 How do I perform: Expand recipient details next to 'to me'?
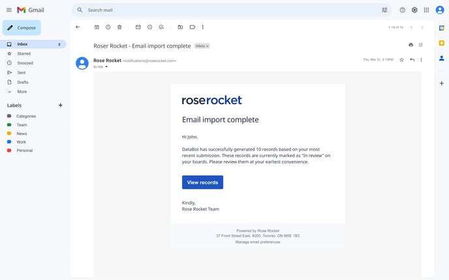point(106,67)
